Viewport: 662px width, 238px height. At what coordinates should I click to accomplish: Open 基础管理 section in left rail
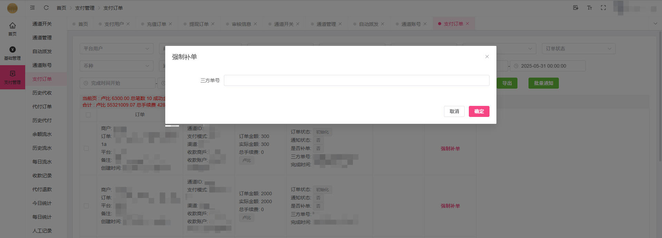pyautogui.click(x=12, y=53)
